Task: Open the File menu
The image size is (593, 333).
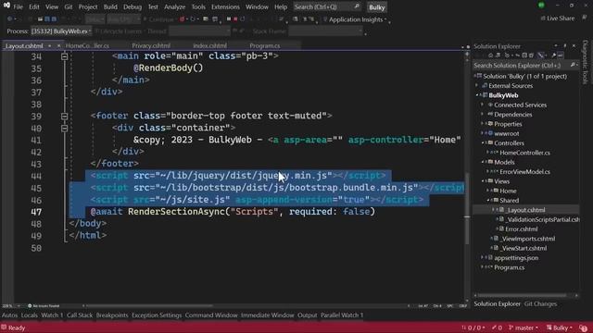Action: (x=19, y=6)
